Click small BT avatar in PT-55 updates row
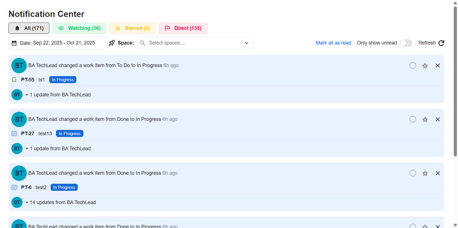Viewport: 458px width, 228px height. pos(17,95)
